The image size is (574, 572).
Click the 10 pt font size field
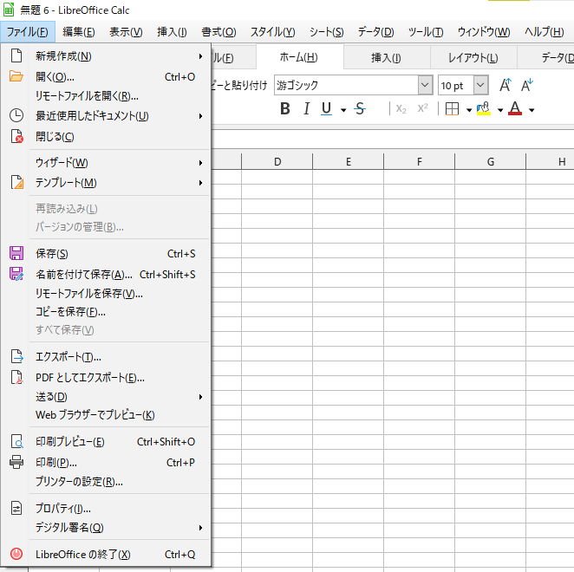tap(456, 85)
